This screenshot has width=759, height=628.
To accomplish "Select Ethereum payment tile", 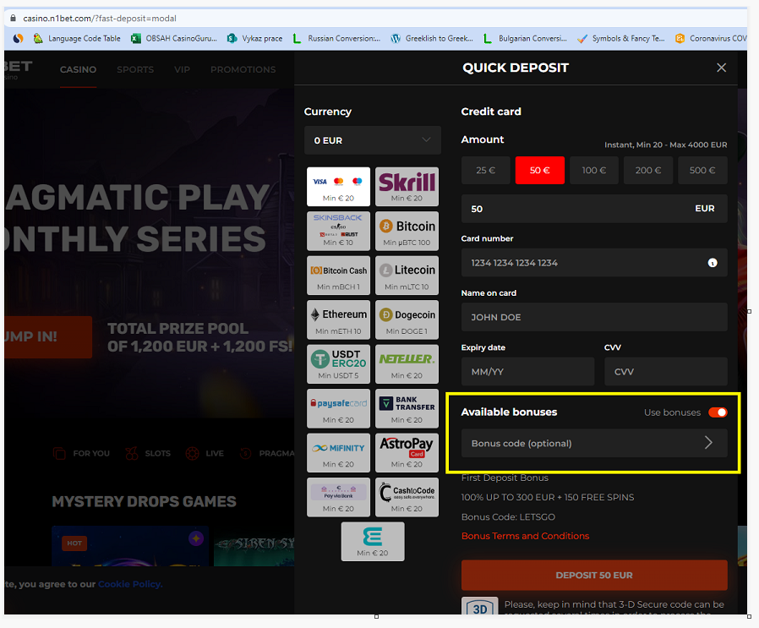I will pyautogui.click(x=337, y=319).
